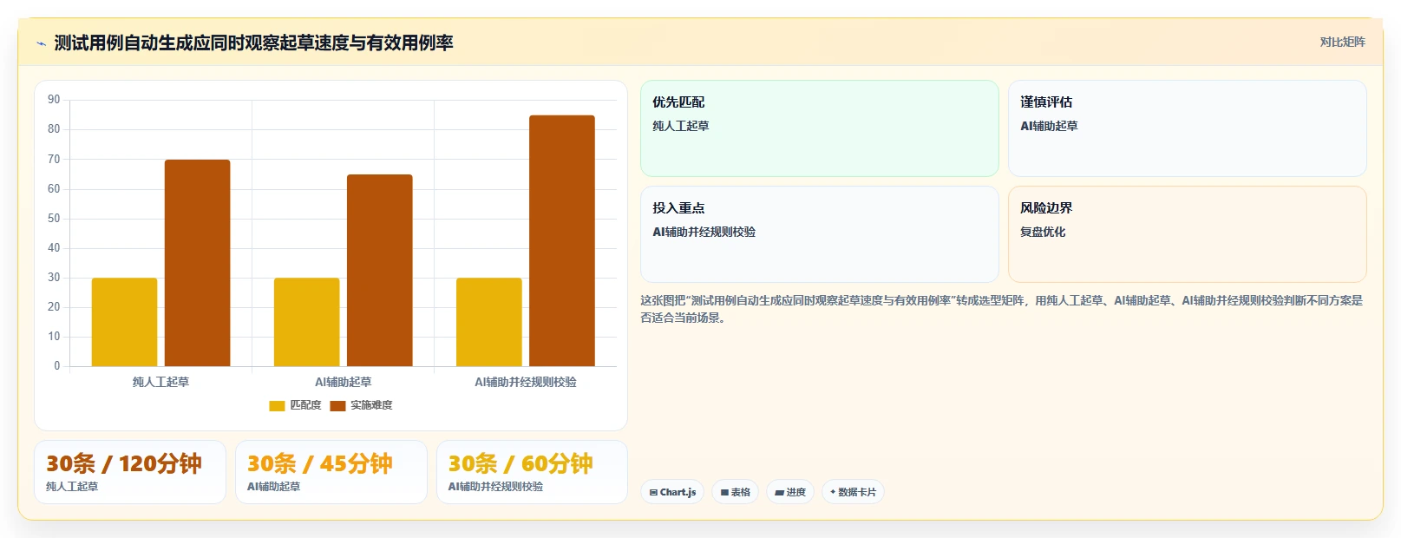This screenshot has width=1401, height=538.
Task: Click the AI辅助并经规则校验 x-axis label
Action: pos(525,382)
